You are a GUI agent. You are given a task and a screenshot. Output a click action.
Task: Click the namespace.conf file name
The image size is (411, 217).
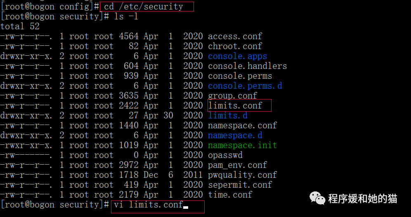point(242,125)
